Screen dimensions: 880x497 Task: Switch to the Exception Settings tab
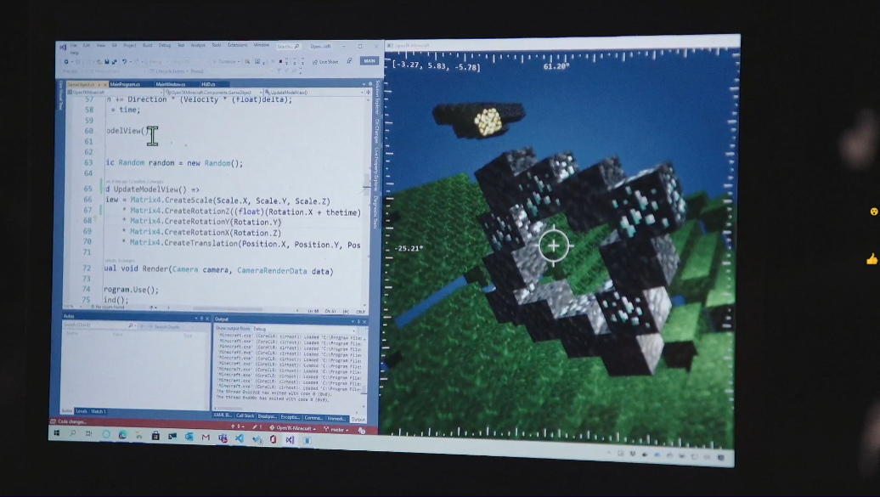[291, 416]
